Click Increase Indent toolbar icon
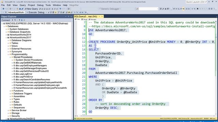 [82, 13]
